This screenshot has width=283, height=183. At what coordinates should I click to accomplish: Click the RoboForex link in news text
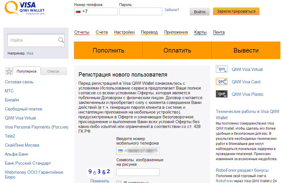coord(224,181)
